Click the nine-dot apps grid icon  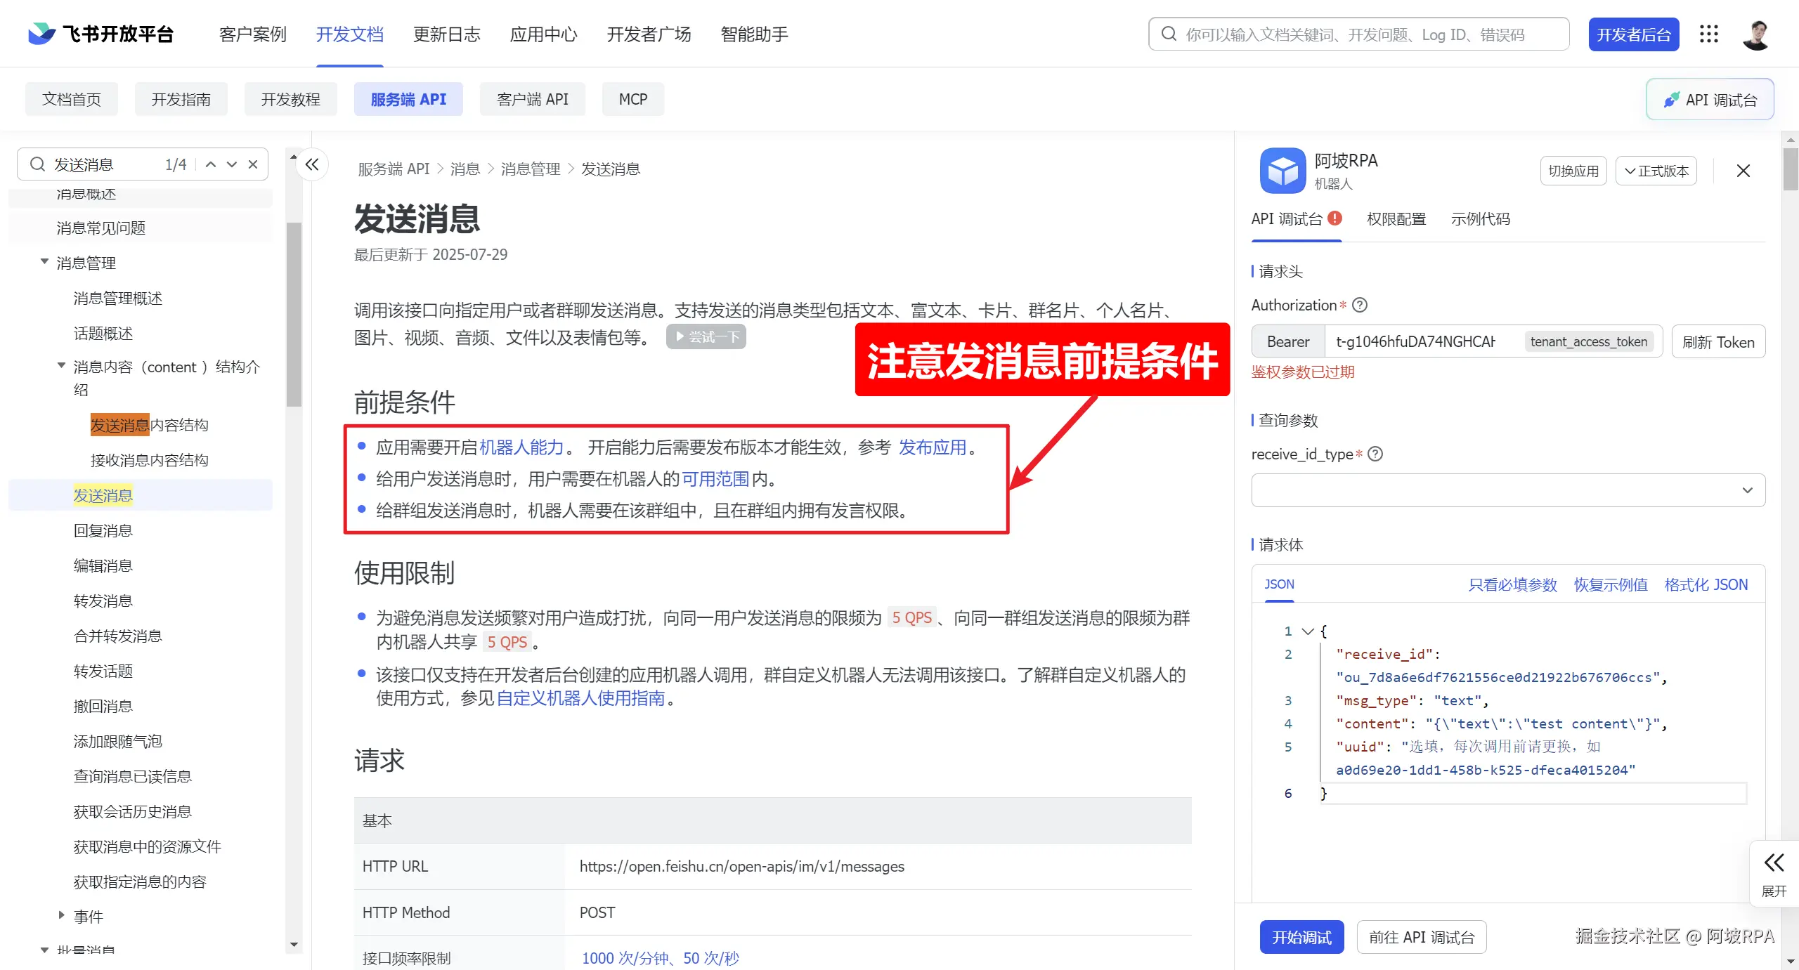pyautogui.click(x=1708, y=34)
